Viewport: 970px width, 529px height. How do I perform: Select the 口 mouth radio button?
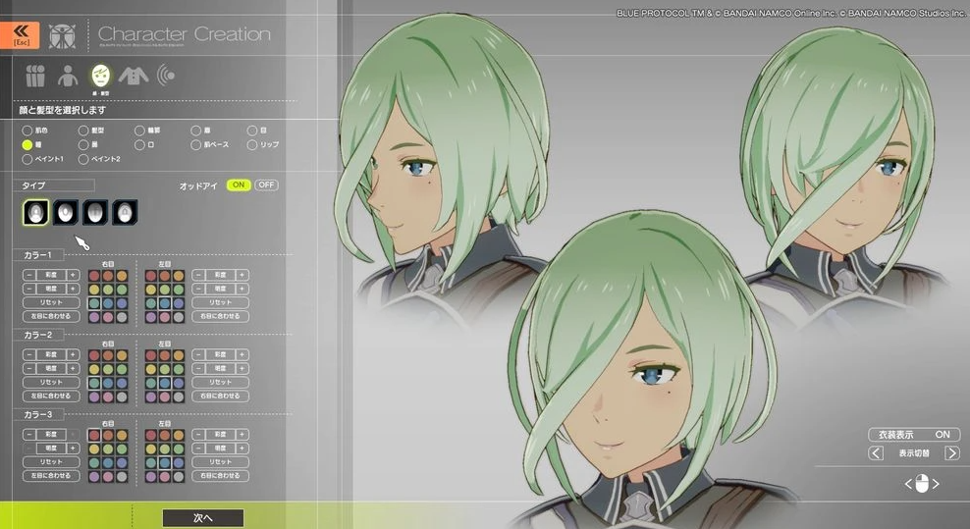point(139,145)
